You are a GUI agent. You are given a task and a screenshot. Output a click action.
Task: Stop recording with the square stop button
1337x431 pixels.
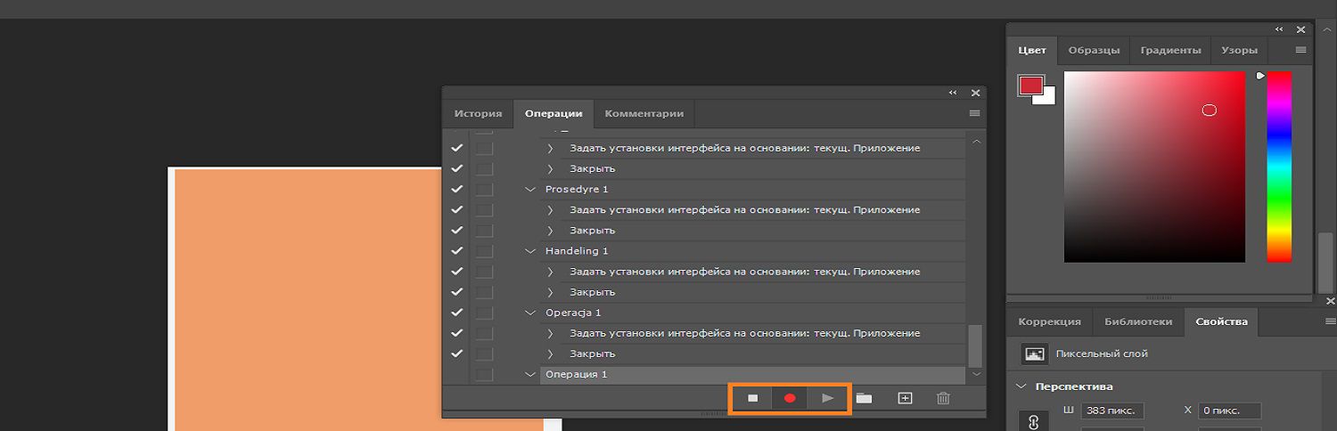click(x=753, y=398)
